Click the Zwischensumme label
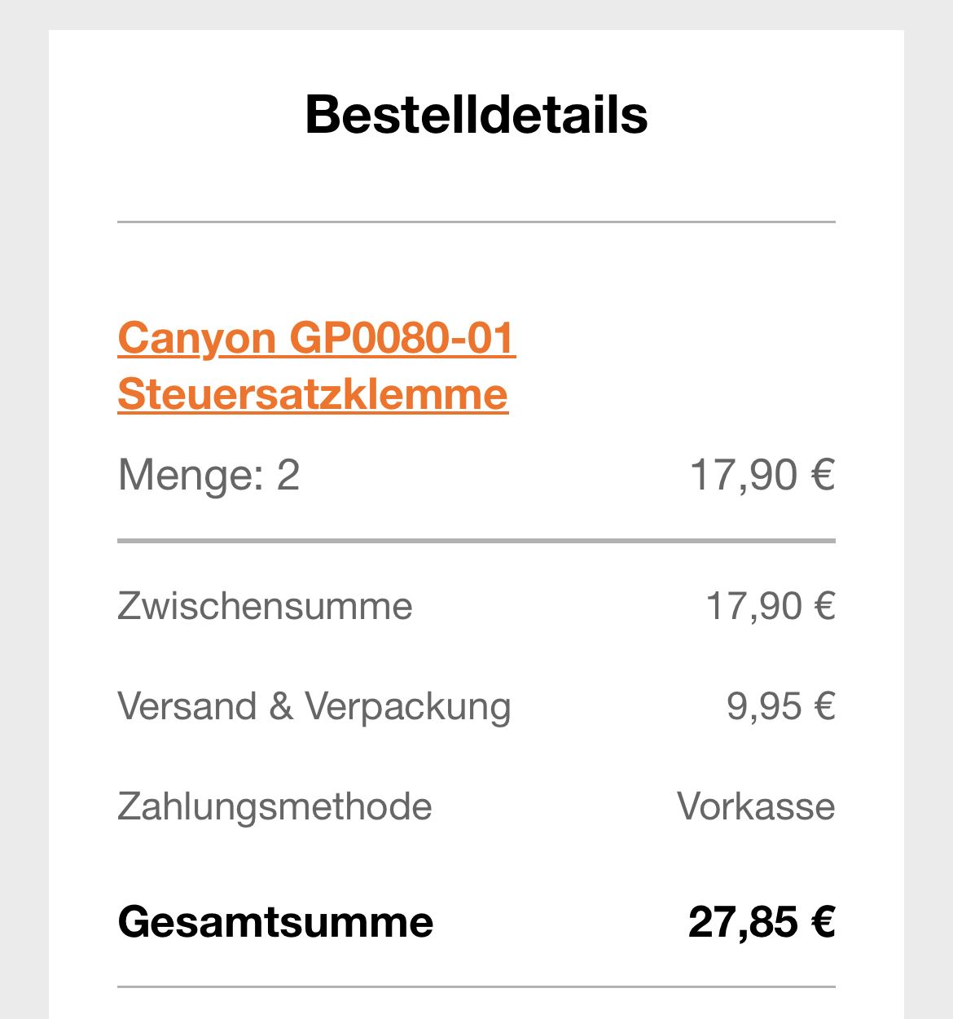 click(265, 606)
